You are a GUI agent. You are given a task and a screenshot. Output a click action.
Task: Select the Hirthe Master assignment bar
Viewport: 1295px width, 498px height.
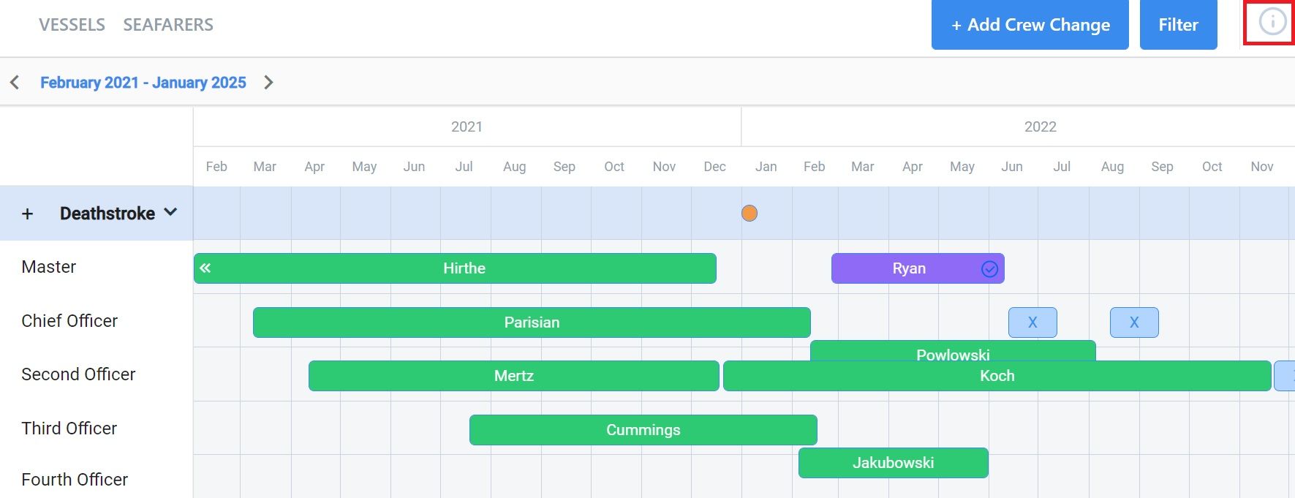pyautogui.click(x=455, y=268)
